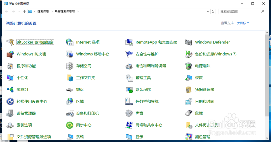Open recent locations dropdown next to forward arrow
The width and height of the screenshot is (271, 142).
click(x=19, y=12)
